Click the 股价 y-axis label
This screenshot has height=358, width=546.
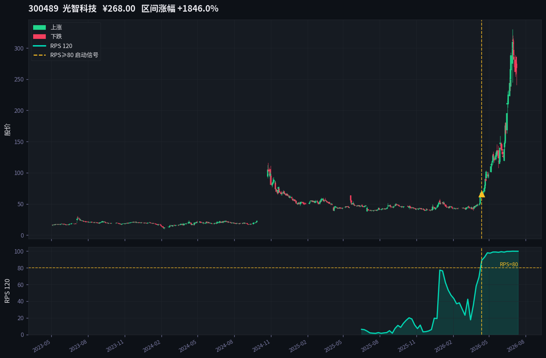pyautogui.click(x=7, y=130)
